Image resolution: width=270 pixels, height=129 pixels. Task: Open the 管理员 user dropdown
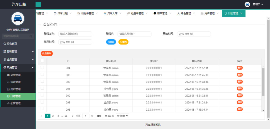pos(258,4)
